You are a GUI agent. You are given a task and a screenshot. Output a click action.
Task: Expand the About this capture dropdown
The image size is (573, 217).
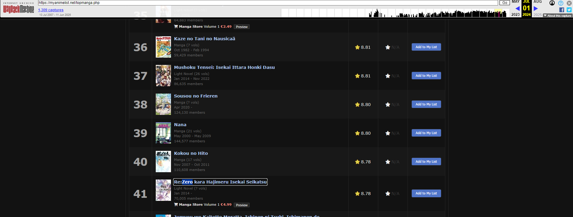coord(557,16)
